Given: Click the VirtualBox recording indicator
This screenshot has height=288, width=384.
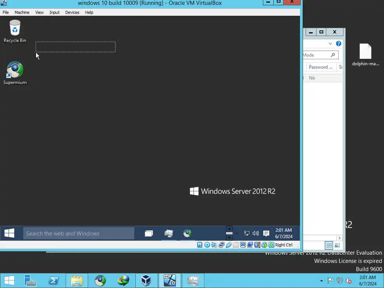Looking at the screenshot, I should pyautogui.click(x=250, y=245).
